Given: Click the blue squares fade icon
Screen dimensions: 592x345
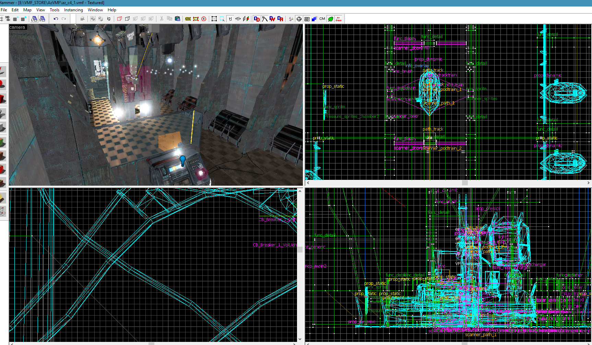Looking at the screenshot, I should [x=315, y=19].
